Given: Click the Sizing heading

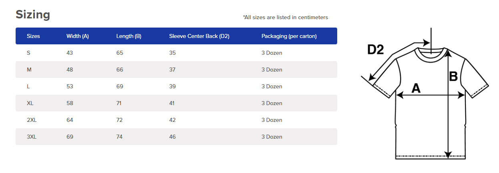Looking at the screenshot, I should point(33,15).
